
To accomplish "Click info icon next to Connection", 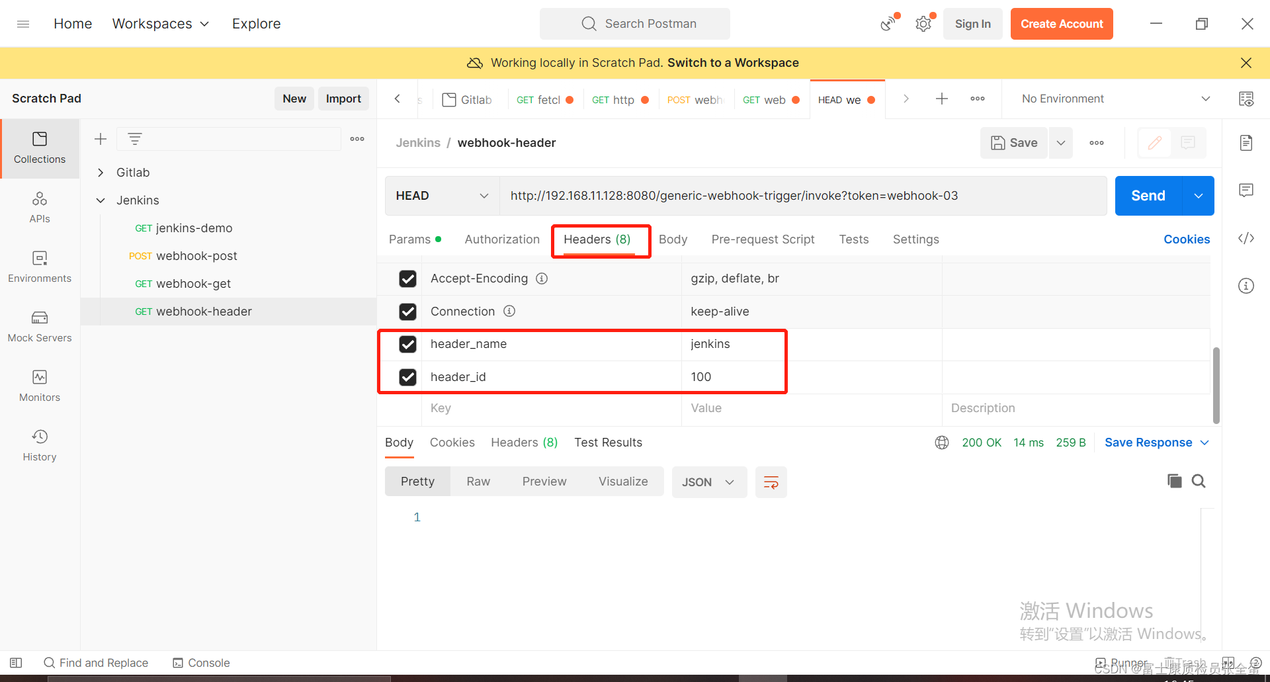I will (x=509, y=311).
